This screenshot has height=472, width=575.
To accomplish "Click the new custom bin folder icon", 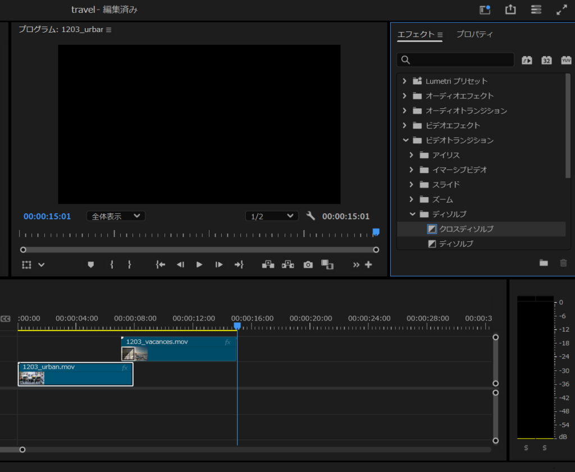I will tap(544, 263).
